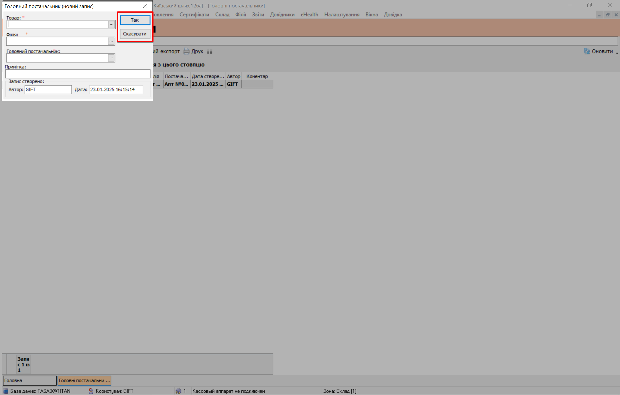Open Головний постачальник lookup ellipsis button
Viewport: 620px width, 395px height.
click(111, 58)
